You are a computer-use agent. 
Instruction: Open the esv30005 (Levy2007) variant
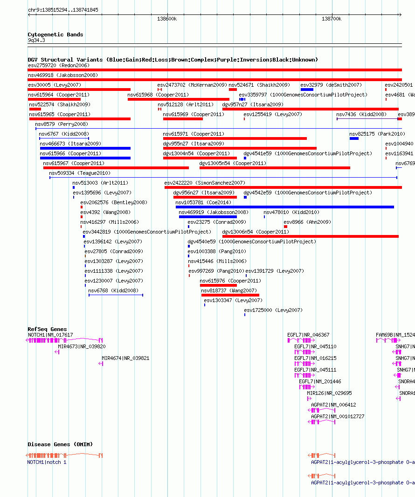pos(55,85)
